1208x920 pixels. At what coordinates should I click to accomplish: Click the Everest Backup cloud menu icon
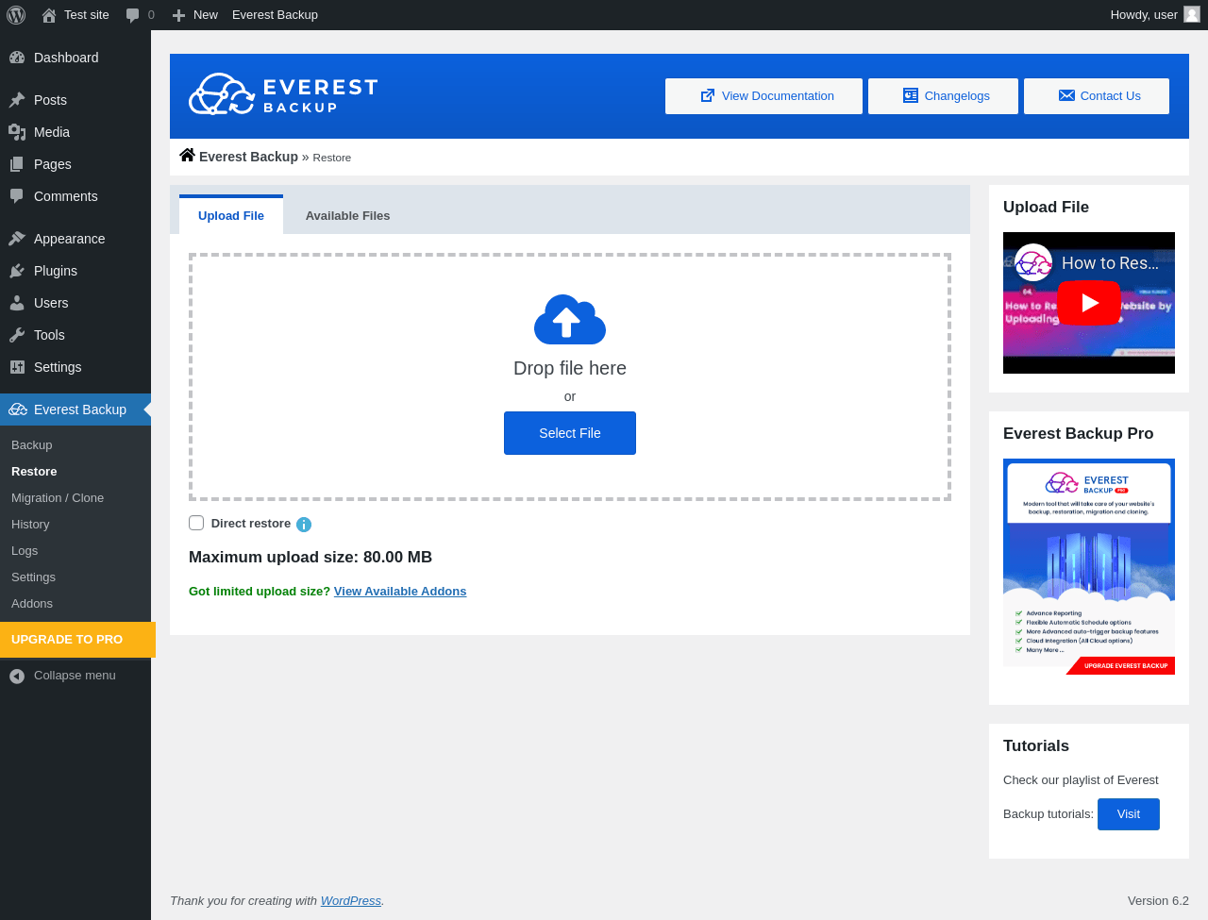point(18,410)
